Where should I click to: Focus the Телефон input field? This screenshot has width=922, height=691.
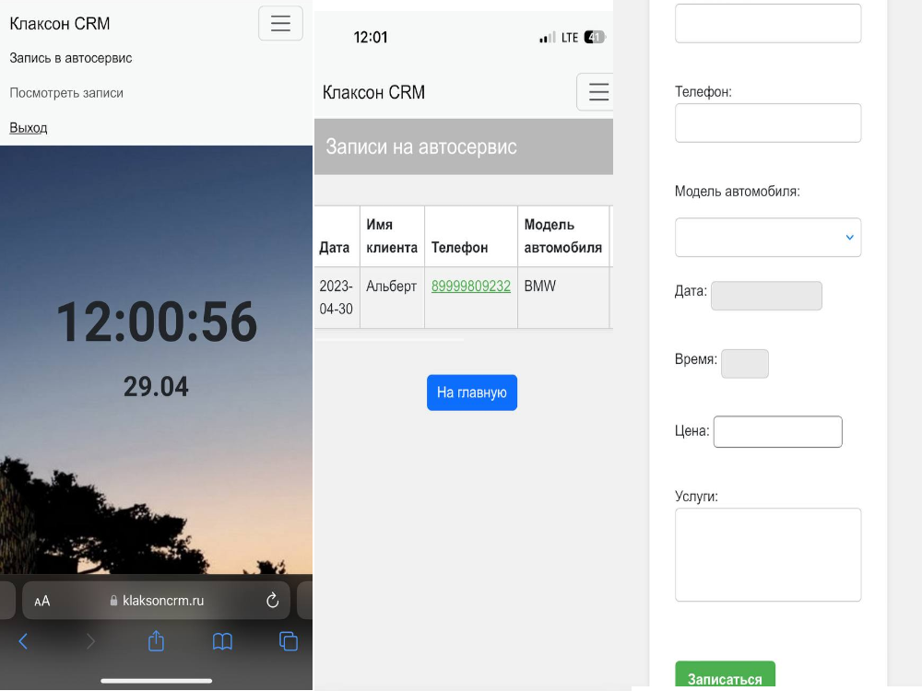coord(767,123)
